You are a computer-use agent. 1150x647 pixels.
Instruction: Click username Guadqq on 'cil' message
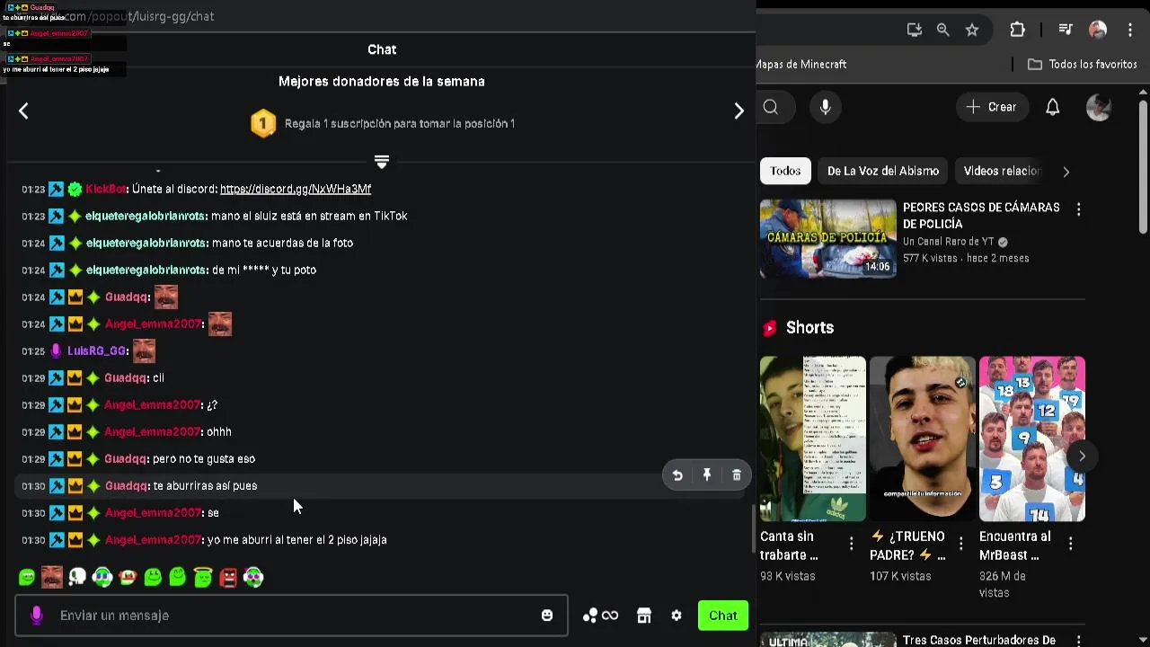(x=126, y=377)
